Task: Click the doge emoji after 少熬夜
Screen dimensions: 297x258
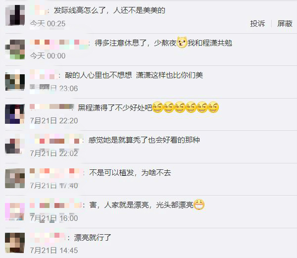Action: coord(182,43)
